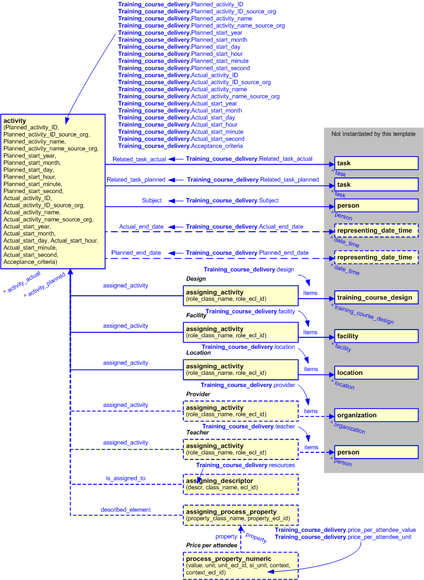Click the 'is_assigned_to' relationship label
Screen dimensions: 424x580
coord(125,478)
